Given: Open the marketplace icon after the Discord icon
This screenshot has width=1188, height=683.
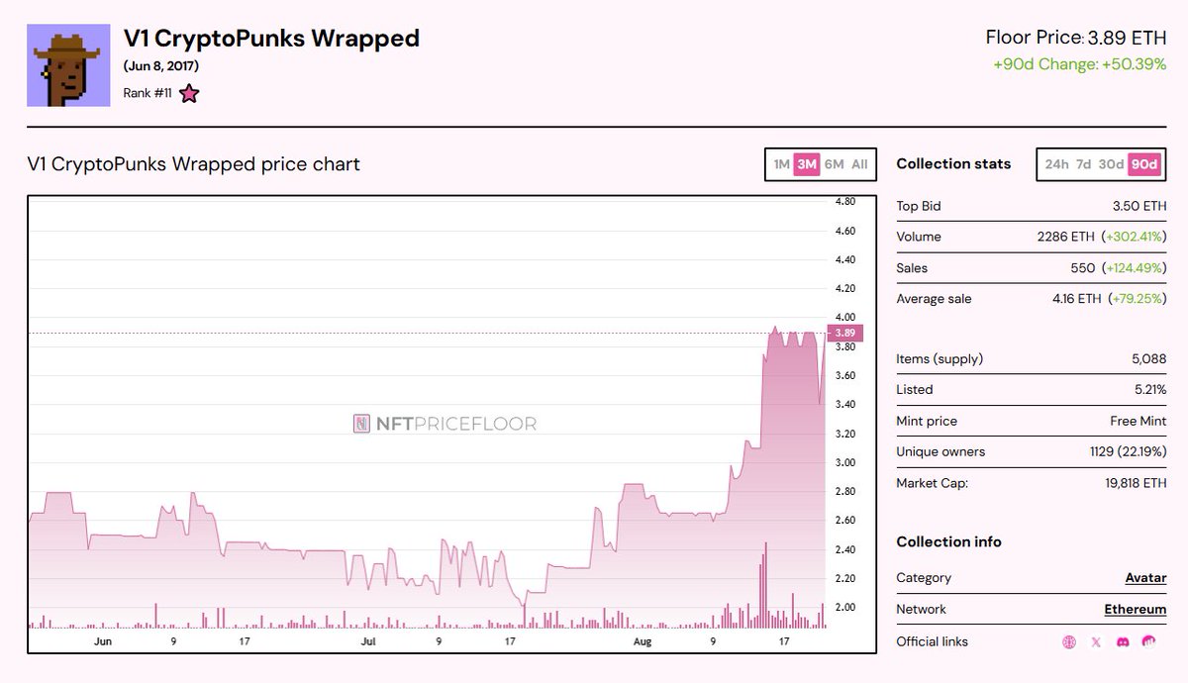Looking at the screenshot, I should (x=1148, y=642).
